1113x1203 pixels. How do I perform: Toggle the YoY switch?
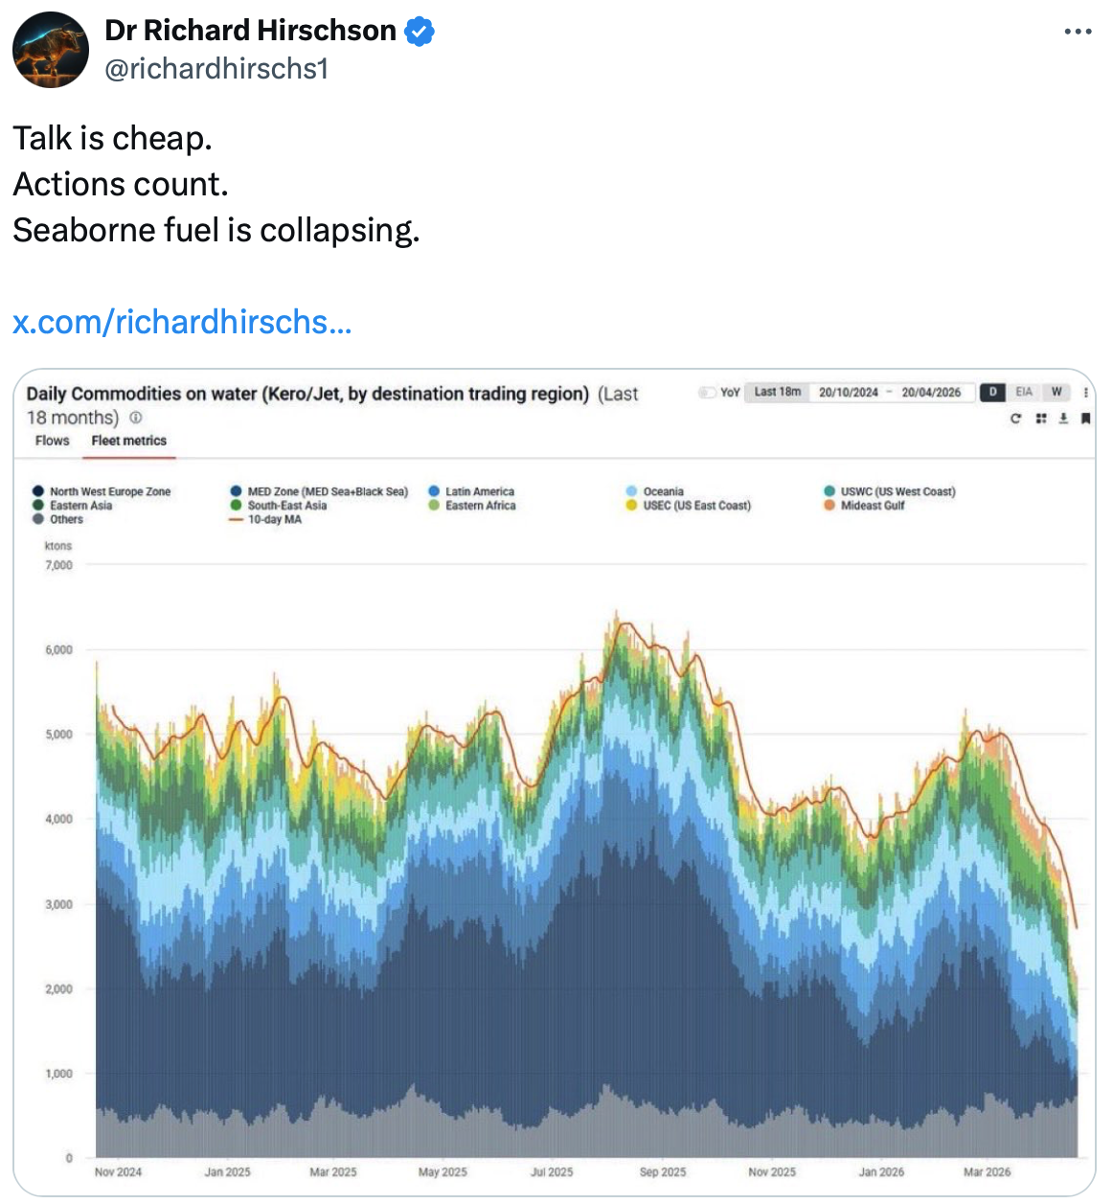point(708,393)
